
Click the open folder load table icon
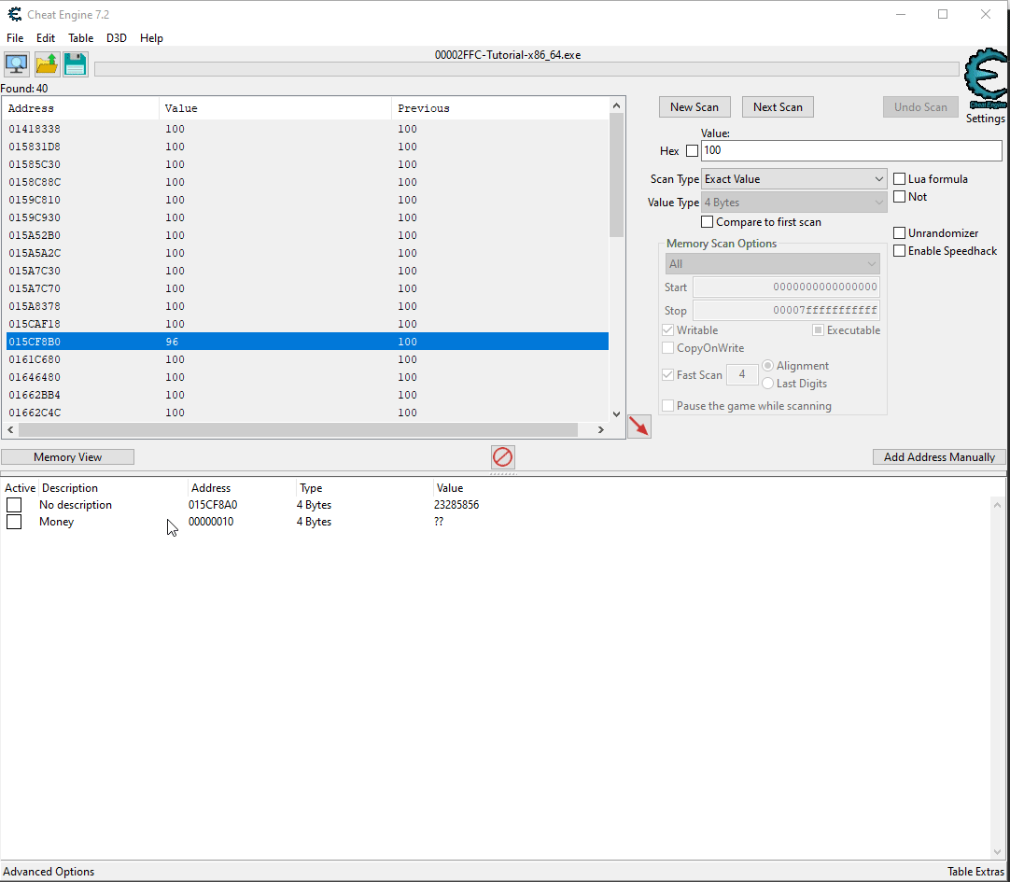pyautogui.click(x=47, y=64)
